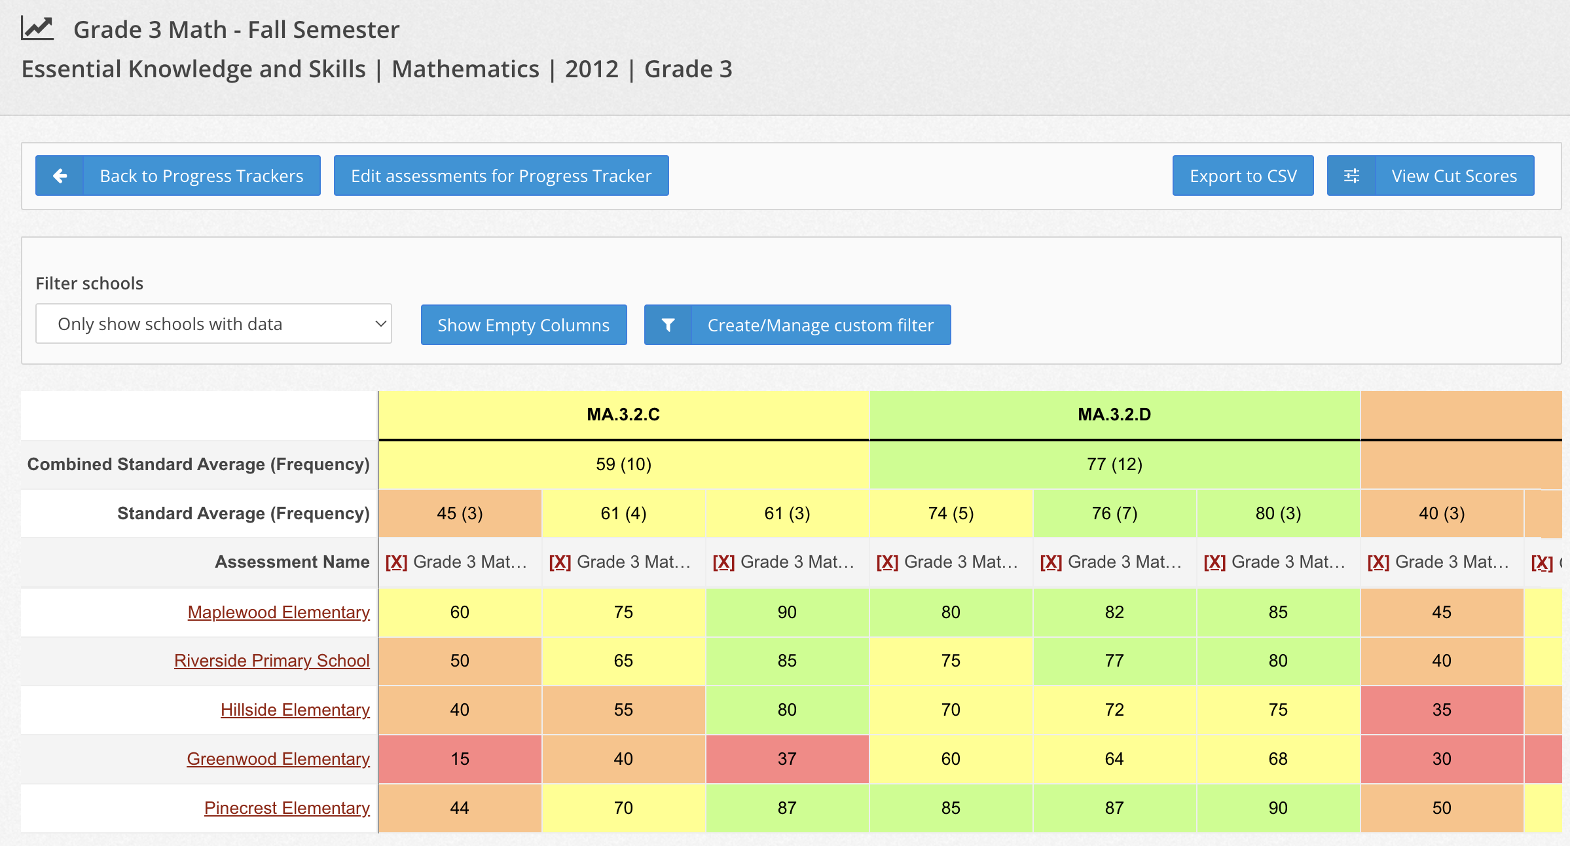This screenshot has height=846, width=1570.
Task: Click Greenwood Elementary's score 68
Action: point(1279,759)
